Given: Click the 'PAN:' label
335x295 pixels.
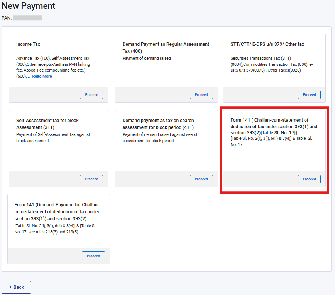Looking at the screenshot, I should click(7, 18).
